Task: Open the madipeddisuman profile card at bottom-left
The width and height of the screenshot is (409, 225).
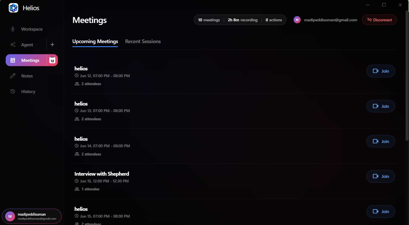Action: coord(32,216)
